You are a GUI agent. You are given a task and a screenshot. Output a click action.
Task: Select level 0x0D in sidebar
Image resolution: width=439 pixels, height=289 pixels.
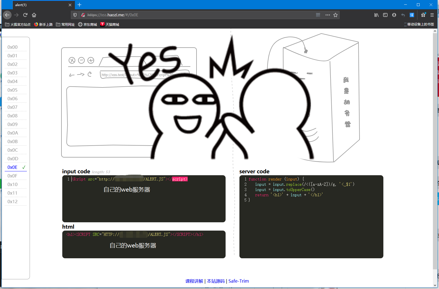tap(16, 159)
